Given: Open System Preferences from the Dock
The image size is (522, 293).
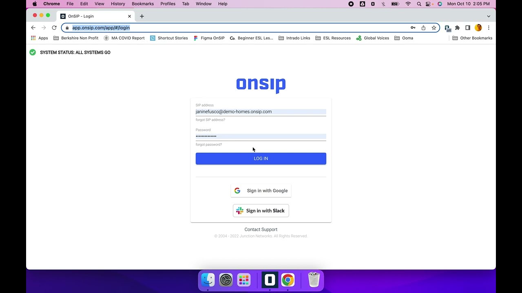Looking at the screenshot, I should click(226, 280).
